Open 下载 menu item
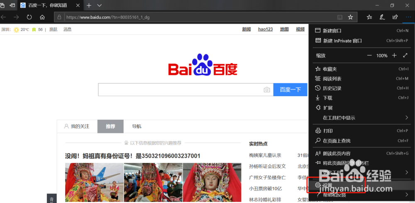Viewport: 415px width, 203px height. point(362,98)
